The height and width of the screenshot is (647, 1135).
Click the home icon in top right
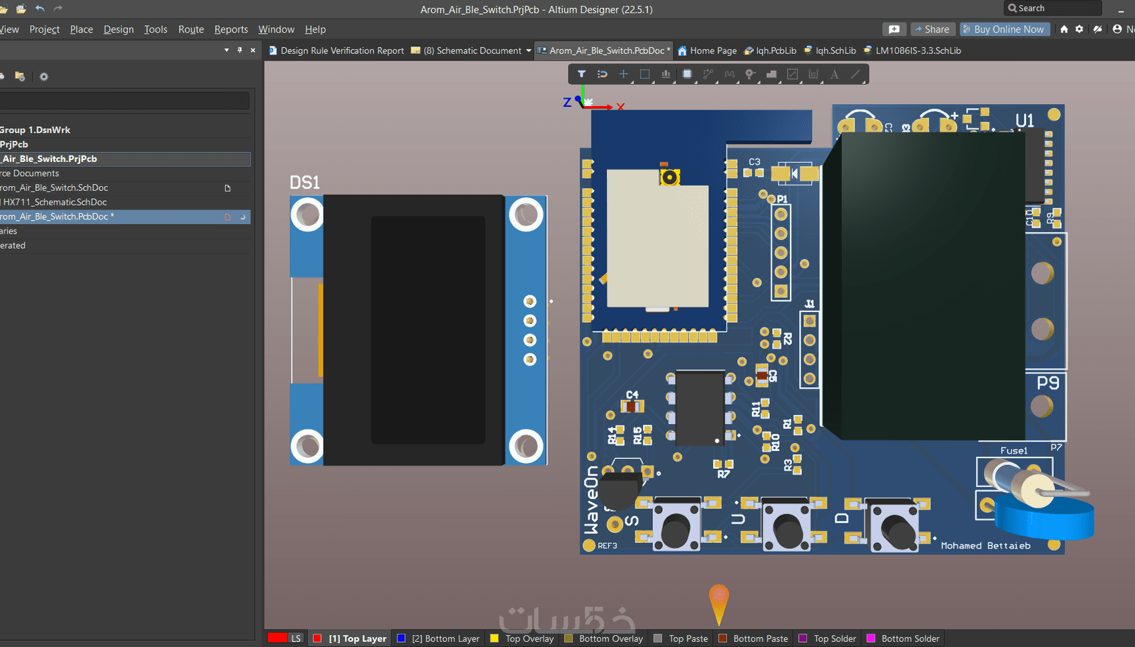(x=1064, y=29)
